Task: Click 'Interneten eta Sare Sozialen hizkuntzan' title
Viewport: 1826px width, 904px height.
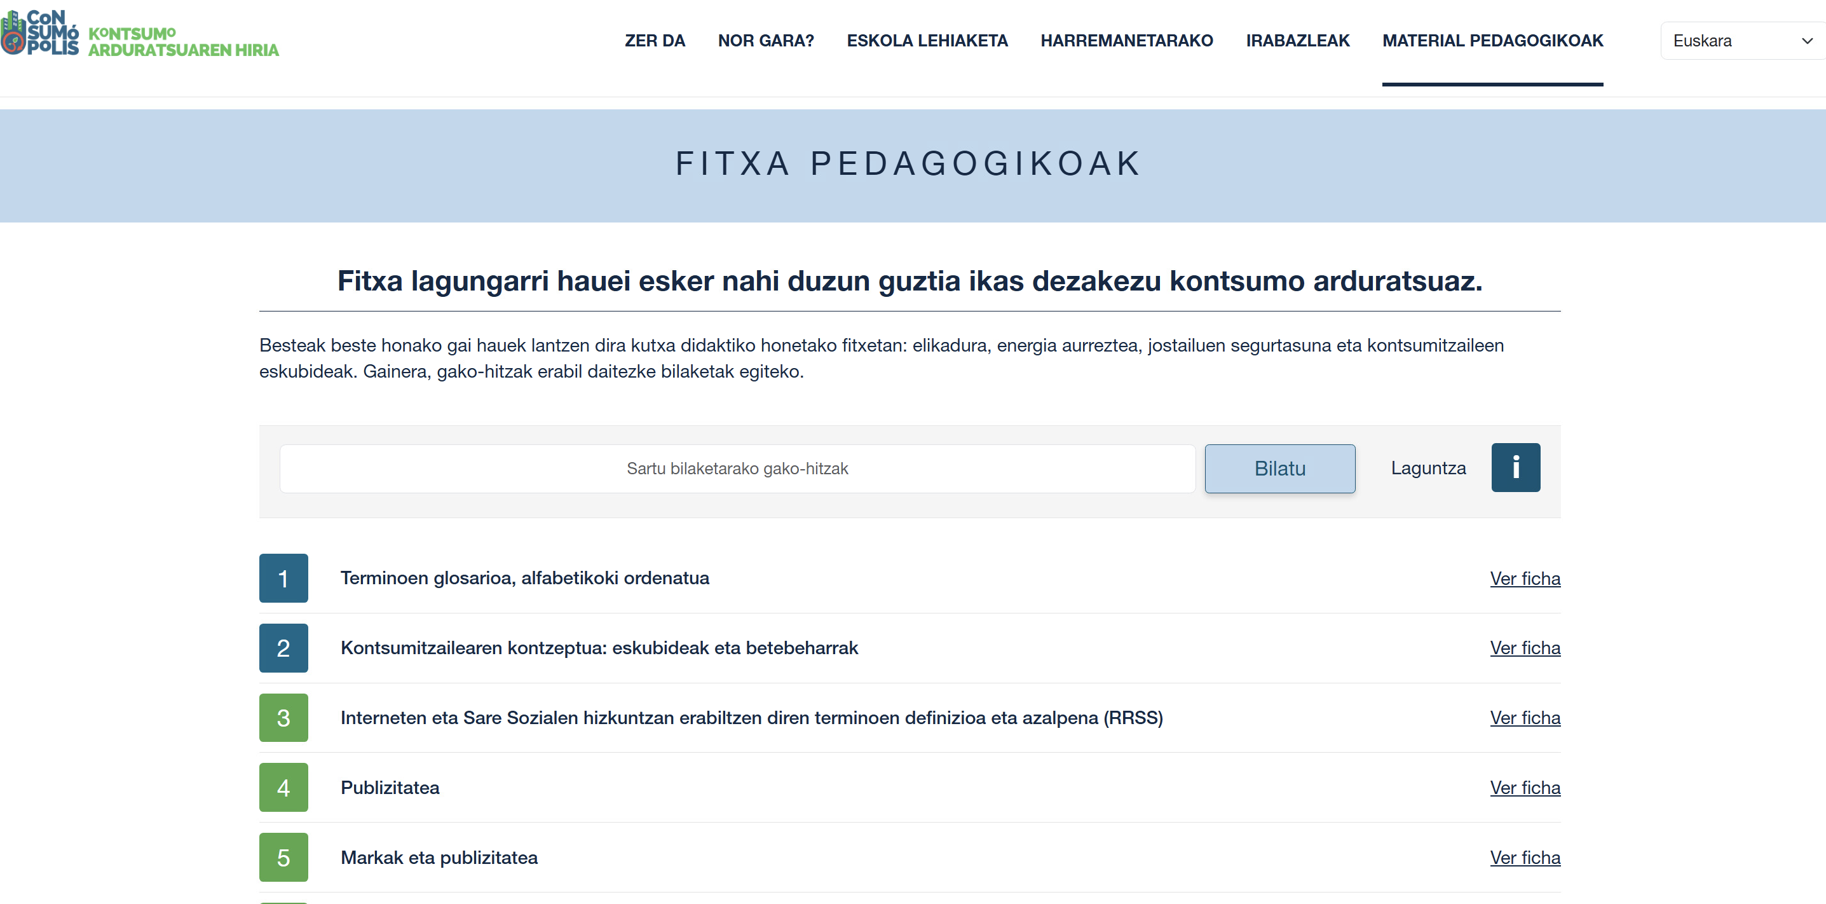Action: click(x=751, y=718)
